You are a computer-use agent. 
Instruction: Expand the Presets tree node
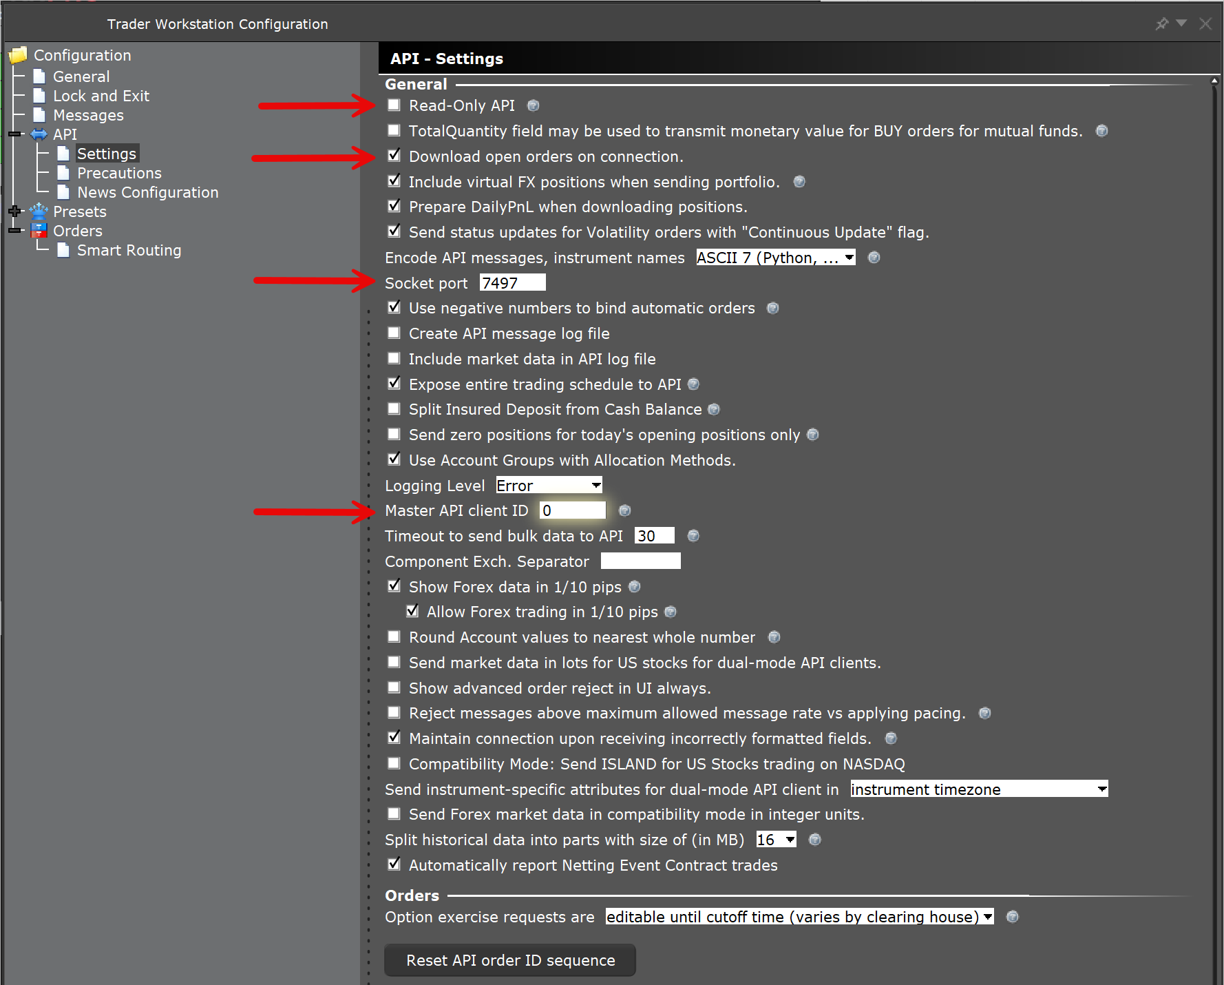tap(14, 211)
